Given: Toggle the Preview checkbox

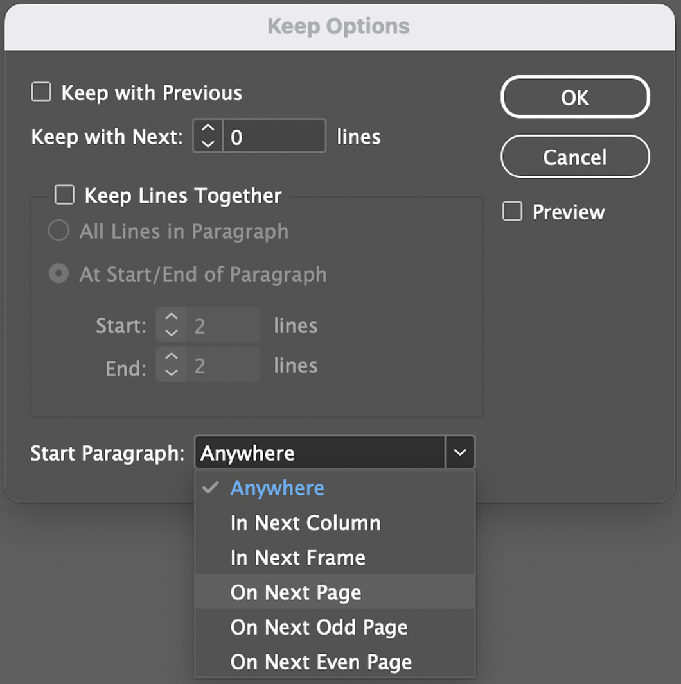Looking at the screenshot, I should click(513, 212).
